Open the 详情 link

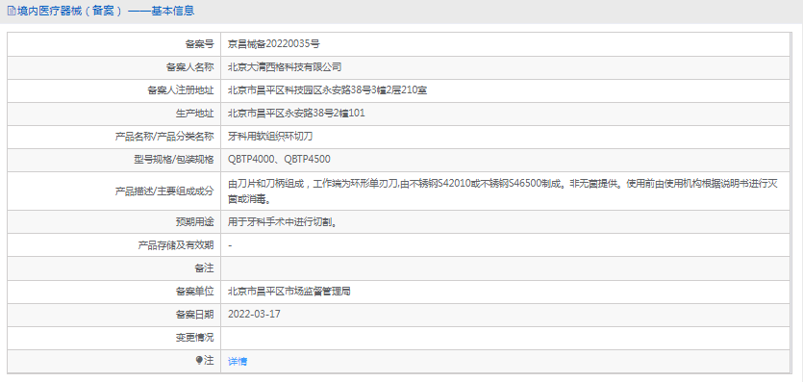238,362
